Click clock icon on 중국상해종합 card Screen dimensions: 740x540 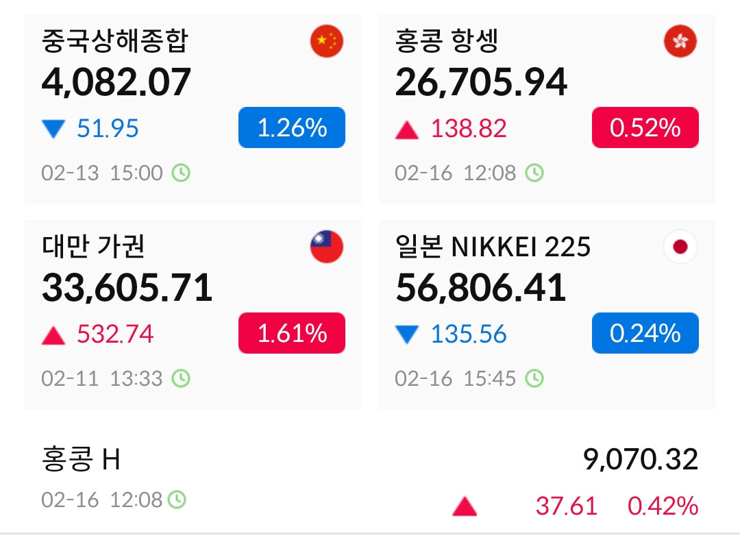pos(180,173)
